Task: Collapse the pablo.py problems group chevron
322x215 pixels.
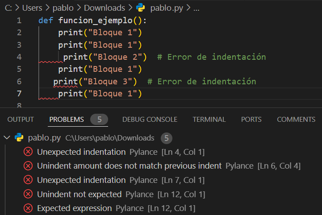Action: pos(7,137)
